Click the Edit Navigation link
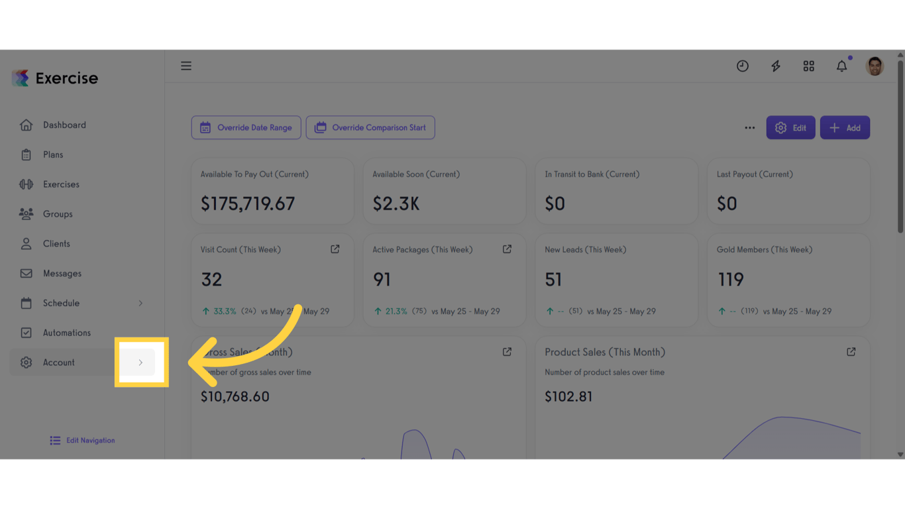The height and width of the screenshot is (509, 905). (83, 440)
